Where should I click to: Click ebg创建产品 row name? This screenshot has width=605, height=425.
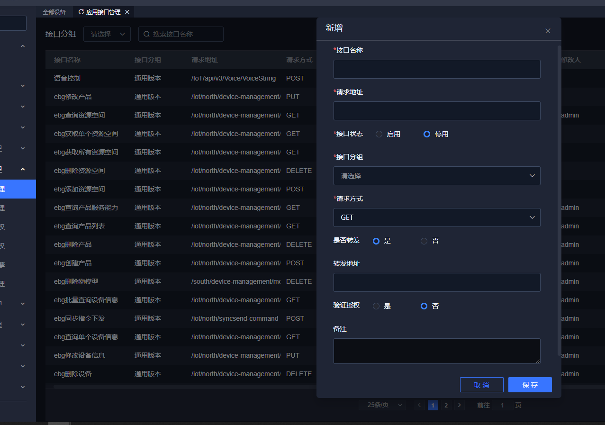[73, 263]
